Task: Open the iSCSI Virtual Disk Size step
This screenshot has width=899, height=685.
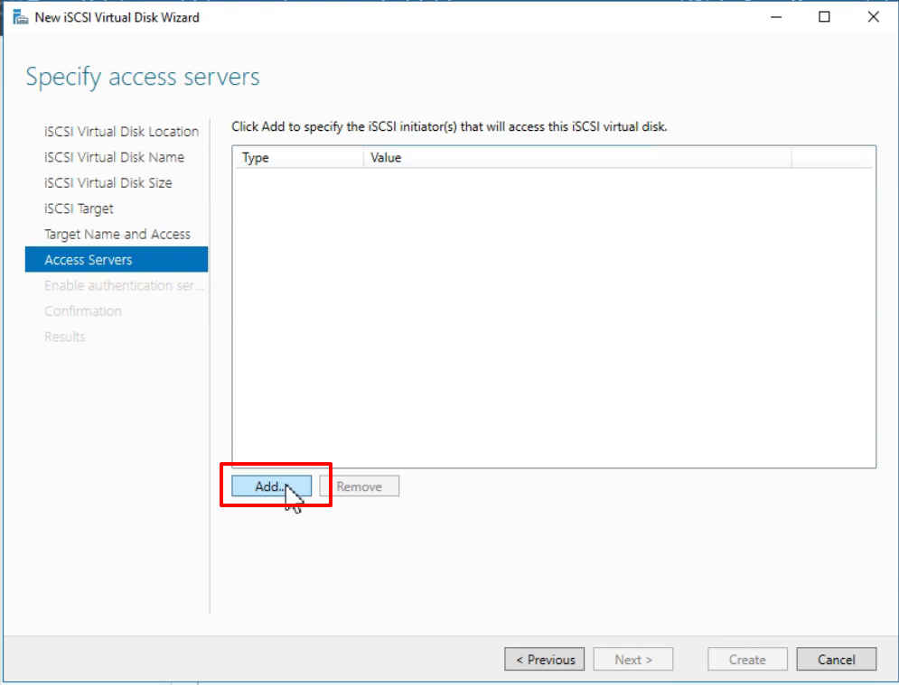Action: 108,182
